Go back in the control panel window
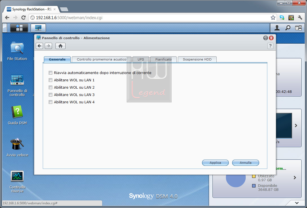307x208 pixels. tap(39, 46)
